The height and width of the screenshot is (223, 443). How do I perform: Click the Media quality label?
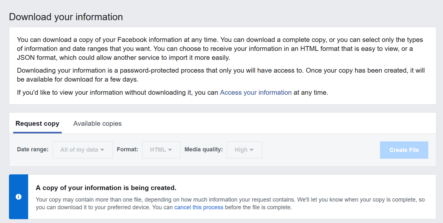[203, 149]
